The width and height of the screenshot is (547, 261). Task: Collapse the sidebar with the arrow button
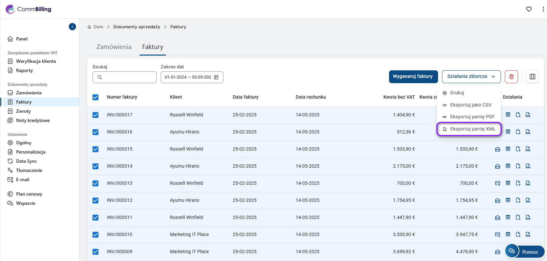[72, 27]
